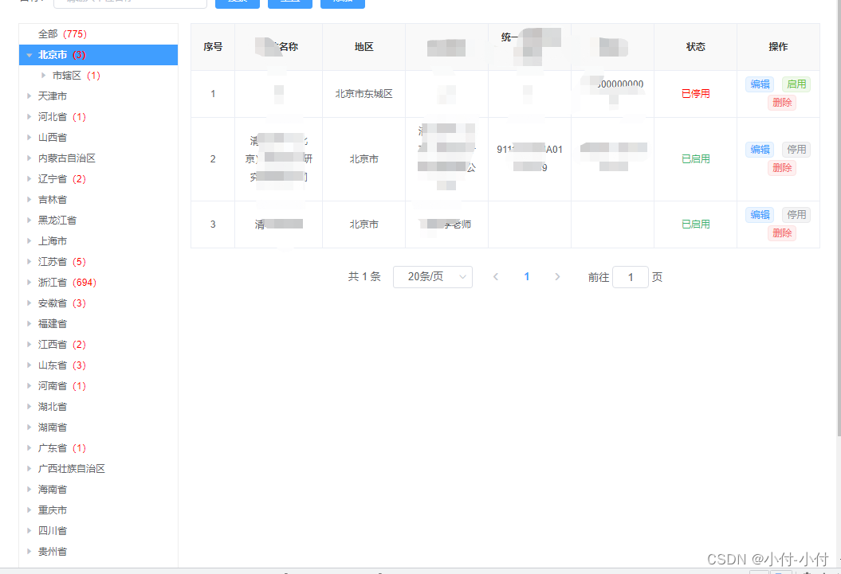Click 停用 on the second table row
The height and width of the screenshot is (574, 841).
click(x=796, y=149)
